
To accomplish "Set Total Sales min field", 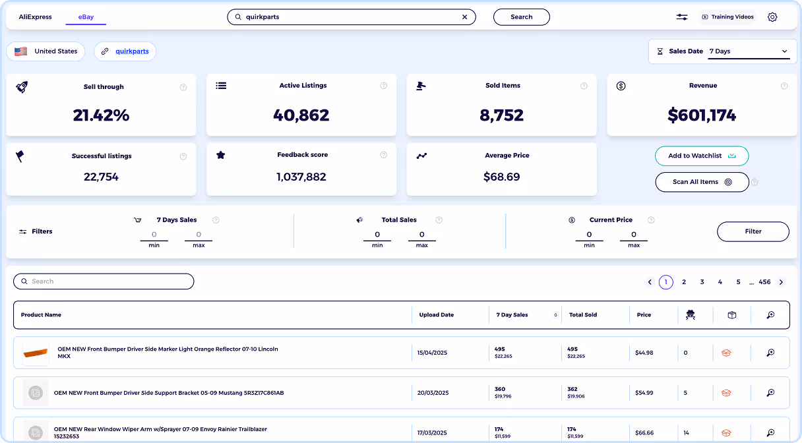I will point(377,235).
